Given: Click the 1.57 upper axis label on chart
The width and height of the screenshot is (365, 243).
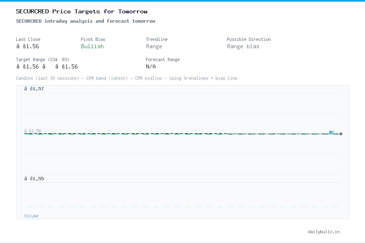Looking at the screenshot, I should point(34,89).
